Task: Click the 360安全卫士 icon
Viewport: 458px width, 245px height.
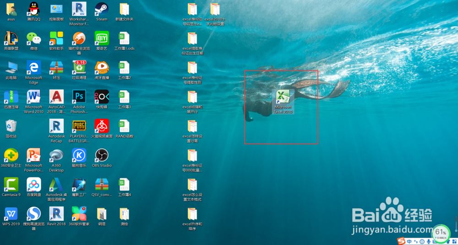Action: tap(11, 158)
